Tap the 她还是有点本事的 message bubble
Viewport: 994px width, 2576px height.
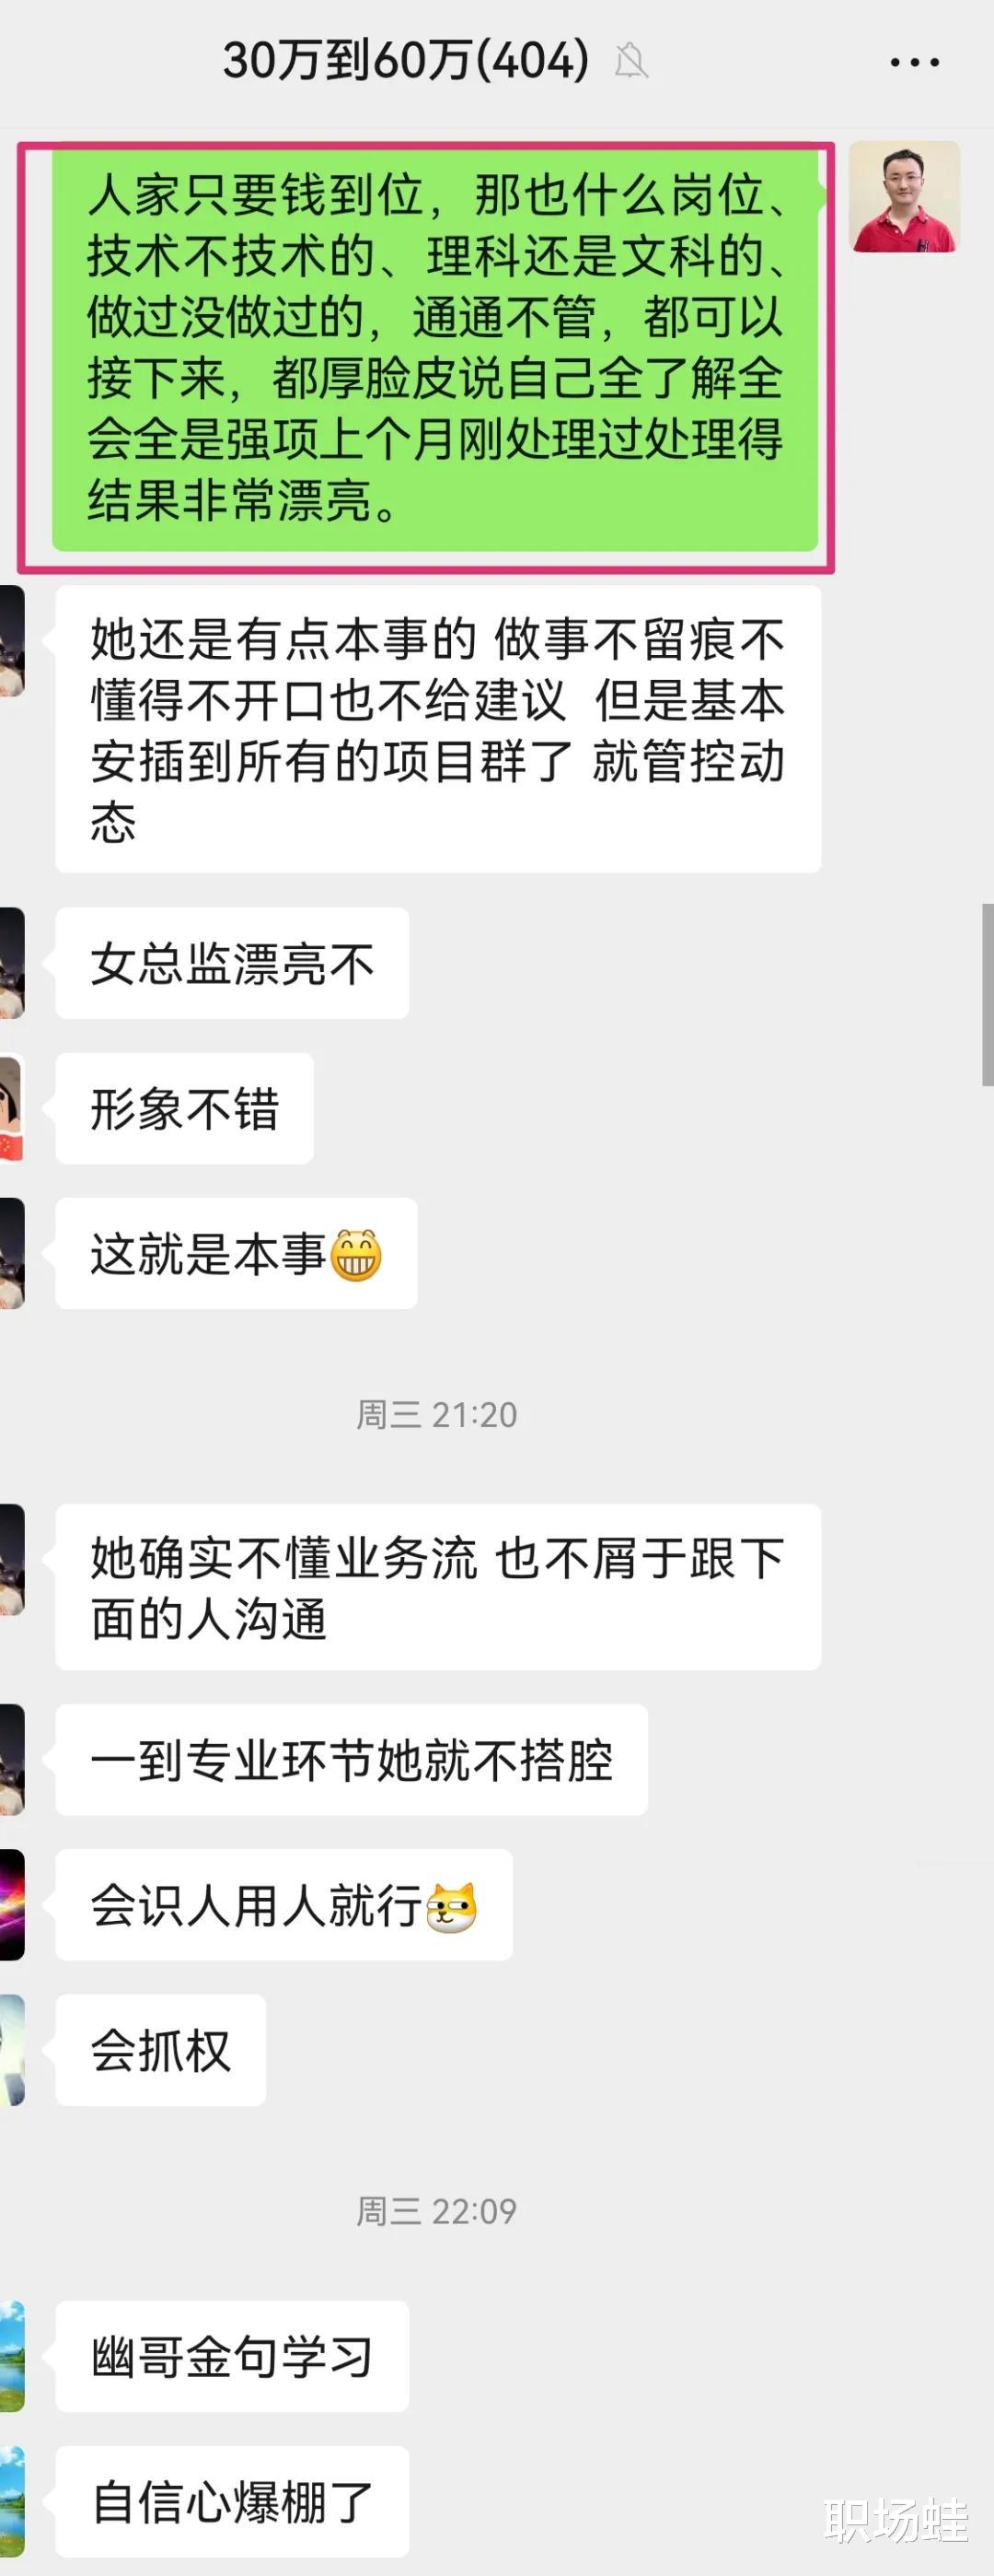pyautogui.click(x=437, y=729)
